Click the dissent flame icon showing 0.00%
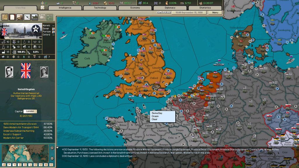Viewport: 299px width, 168px height. pyautogui.click(x=166, y=3)
